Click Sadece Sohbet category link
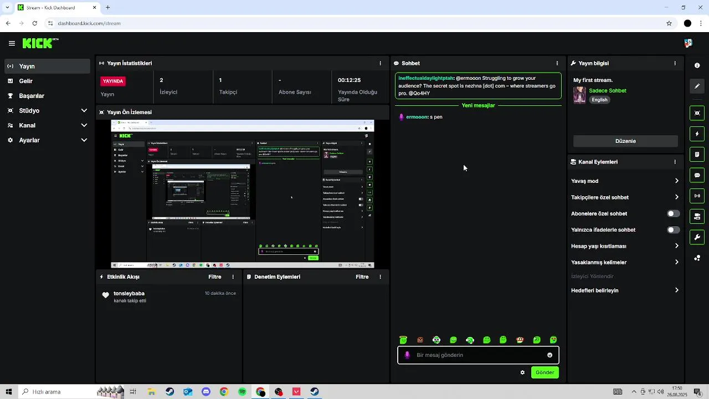Viewport: 709px width, 399px height. click(x=608, y=90)
